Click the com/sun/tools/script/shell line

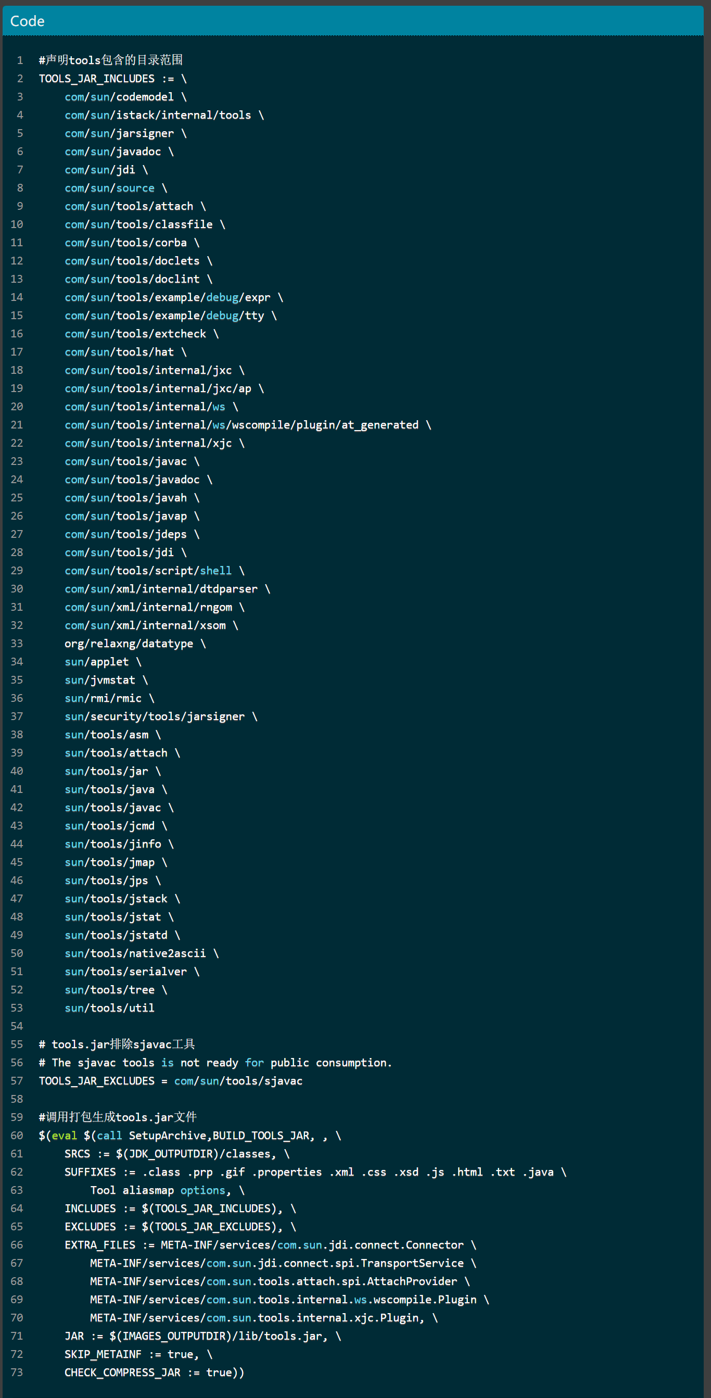coord(155,571)
